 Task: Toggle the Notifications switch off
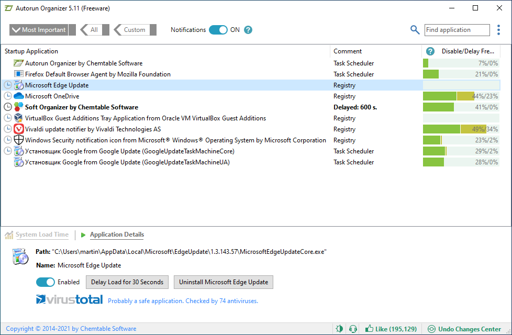(218, 30)
